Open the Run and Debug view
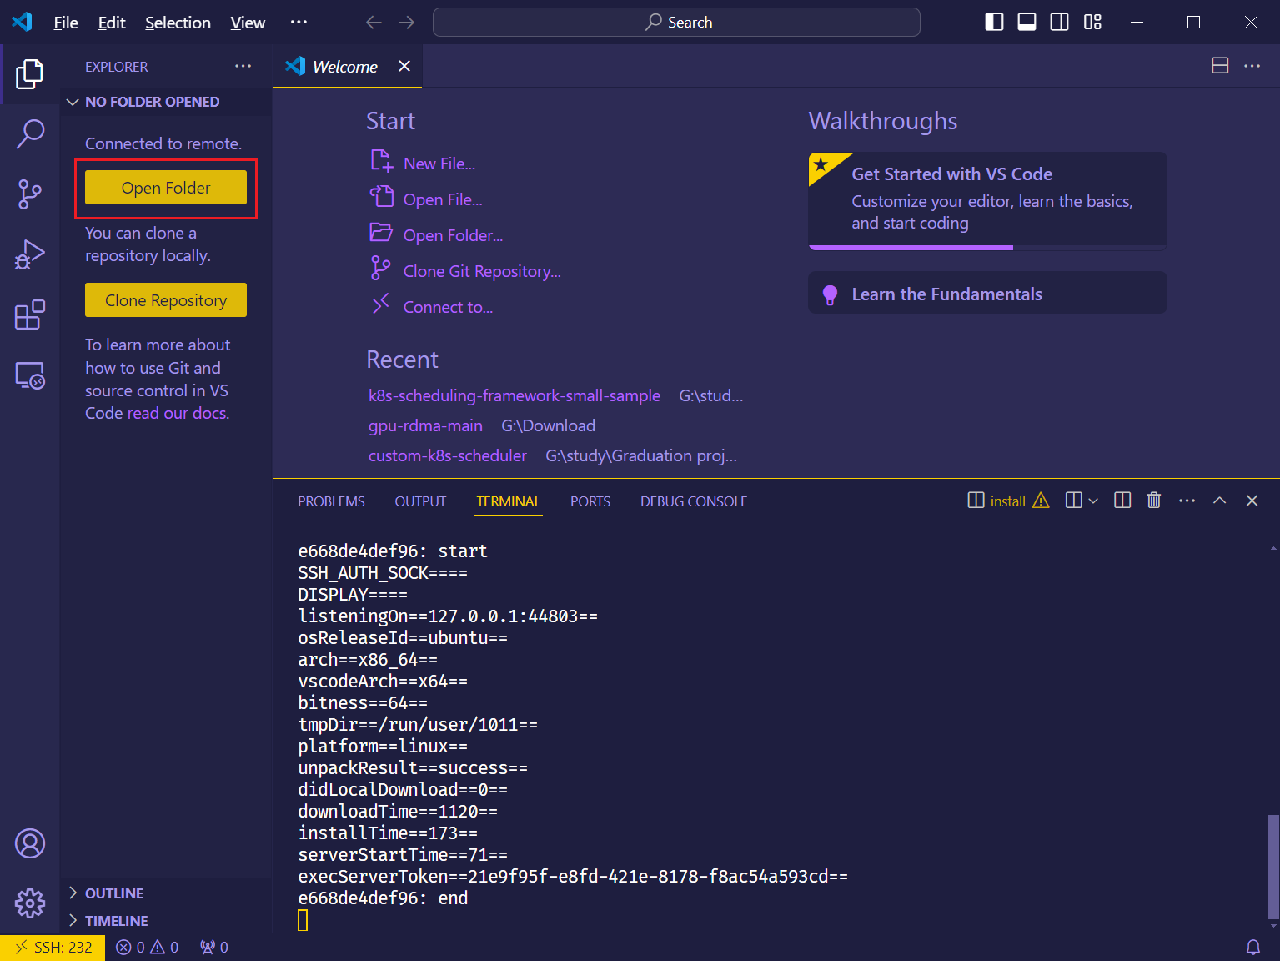The image size is (1280, 961). point(30,254)
